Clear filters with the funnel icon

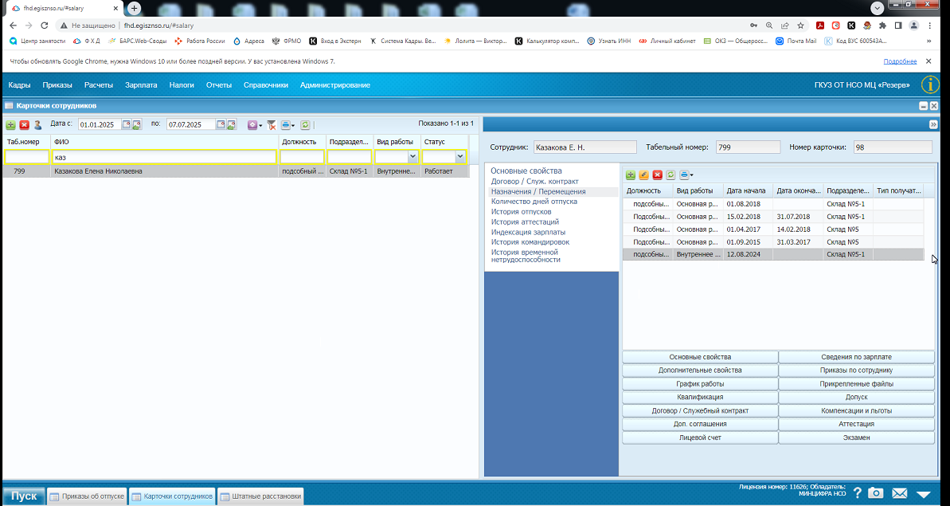(x=272, y=125)
